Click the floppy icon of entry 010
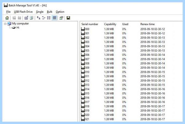The width and height of the screenshot is (185, 124). click(83, 72)
